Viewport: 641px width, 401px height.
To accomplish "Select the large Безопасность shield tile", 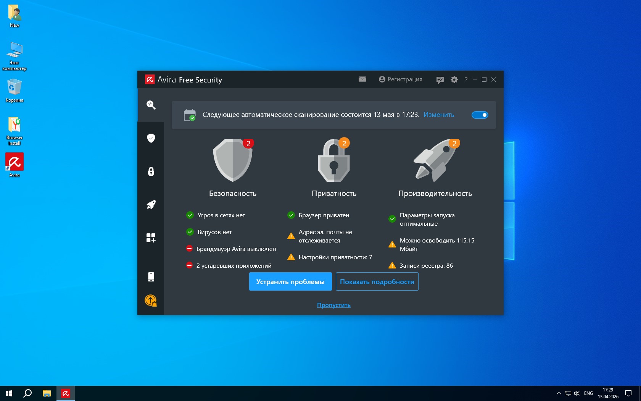I will [232, 160].
